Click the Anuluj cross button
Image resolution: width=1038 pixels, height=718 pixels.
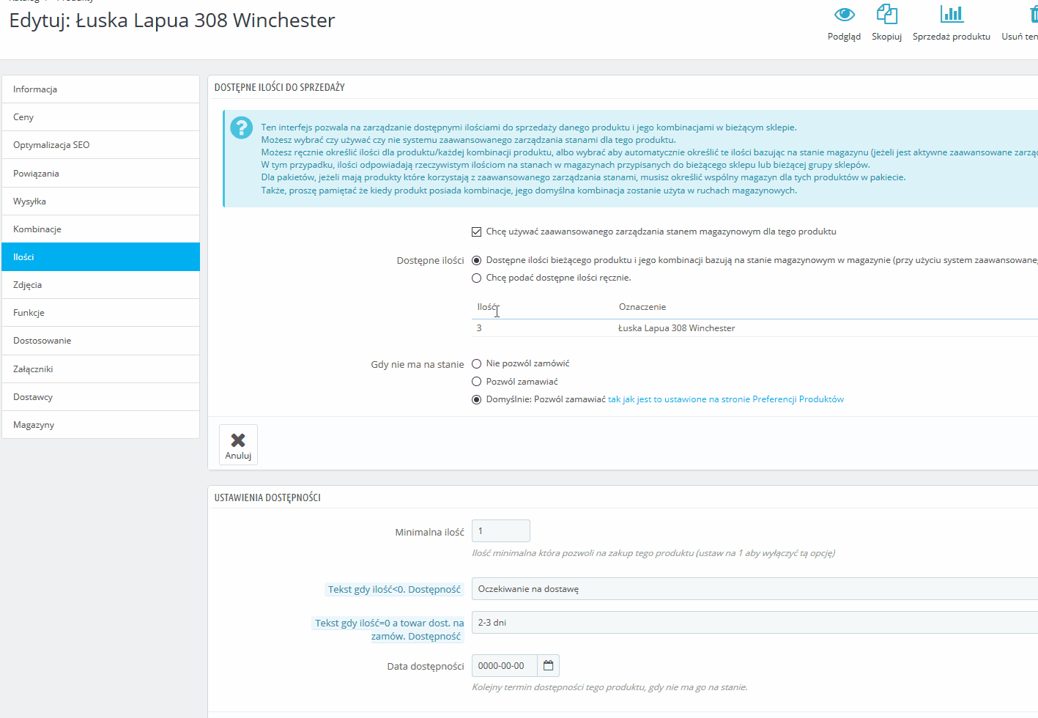click(238, 445)
